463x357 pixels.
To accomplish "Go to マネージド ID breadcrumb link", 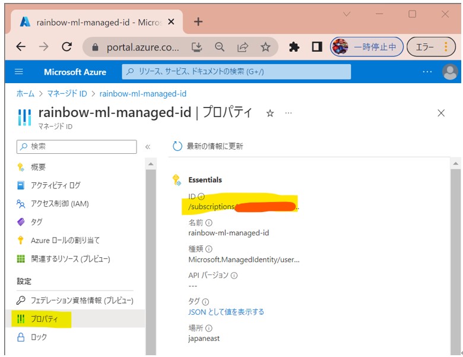I will [67, 94].
